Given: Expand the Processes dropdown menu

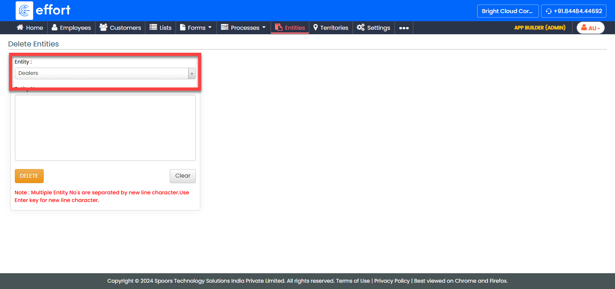Looking at the screenshot, I should [x=243, y=28].
